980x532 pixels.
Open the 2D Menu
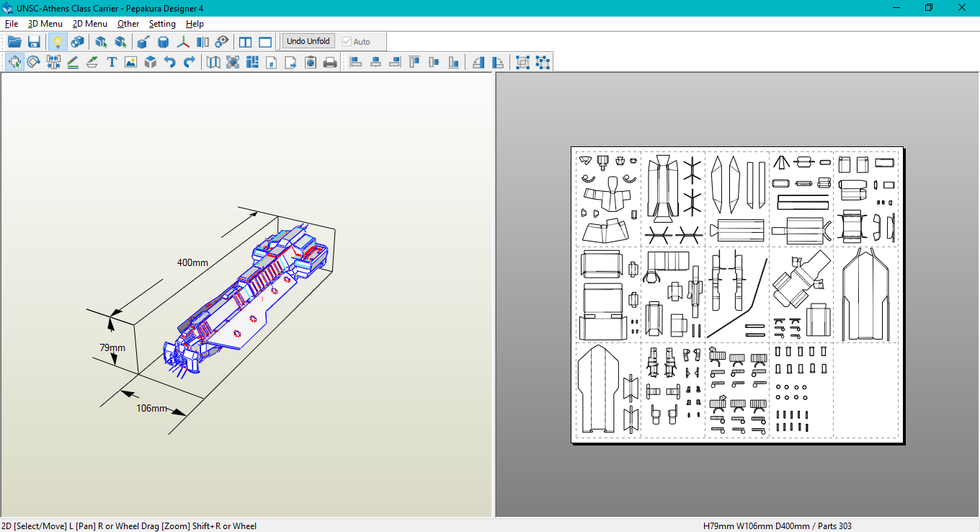pos(89,24)
